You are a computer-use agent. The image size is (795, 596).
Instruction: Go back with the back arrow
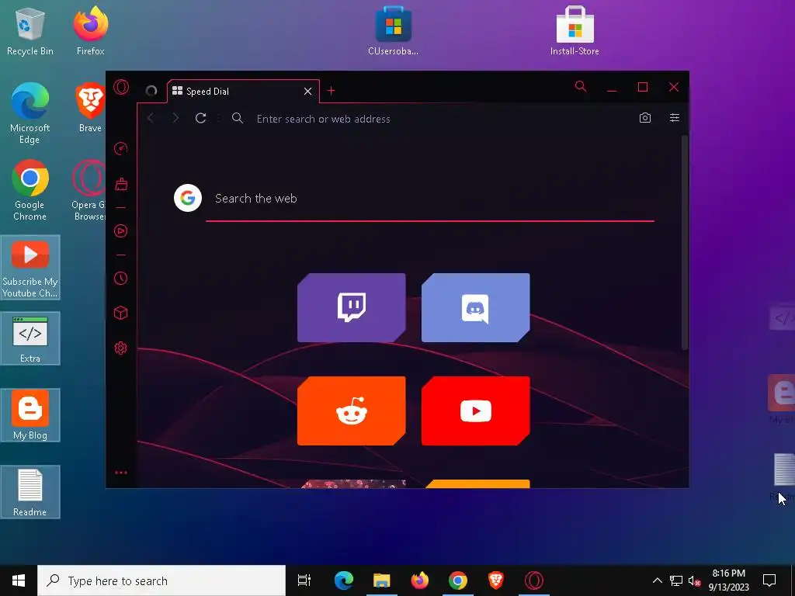(x=151, y=118)
